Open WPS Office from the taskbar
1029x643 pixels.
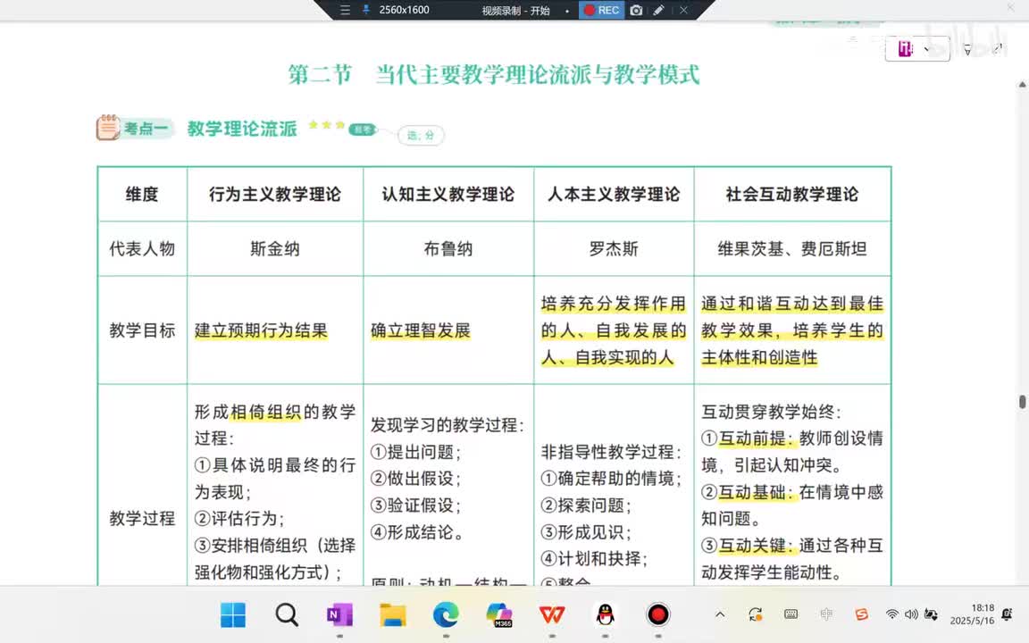(x=552, y=614)
